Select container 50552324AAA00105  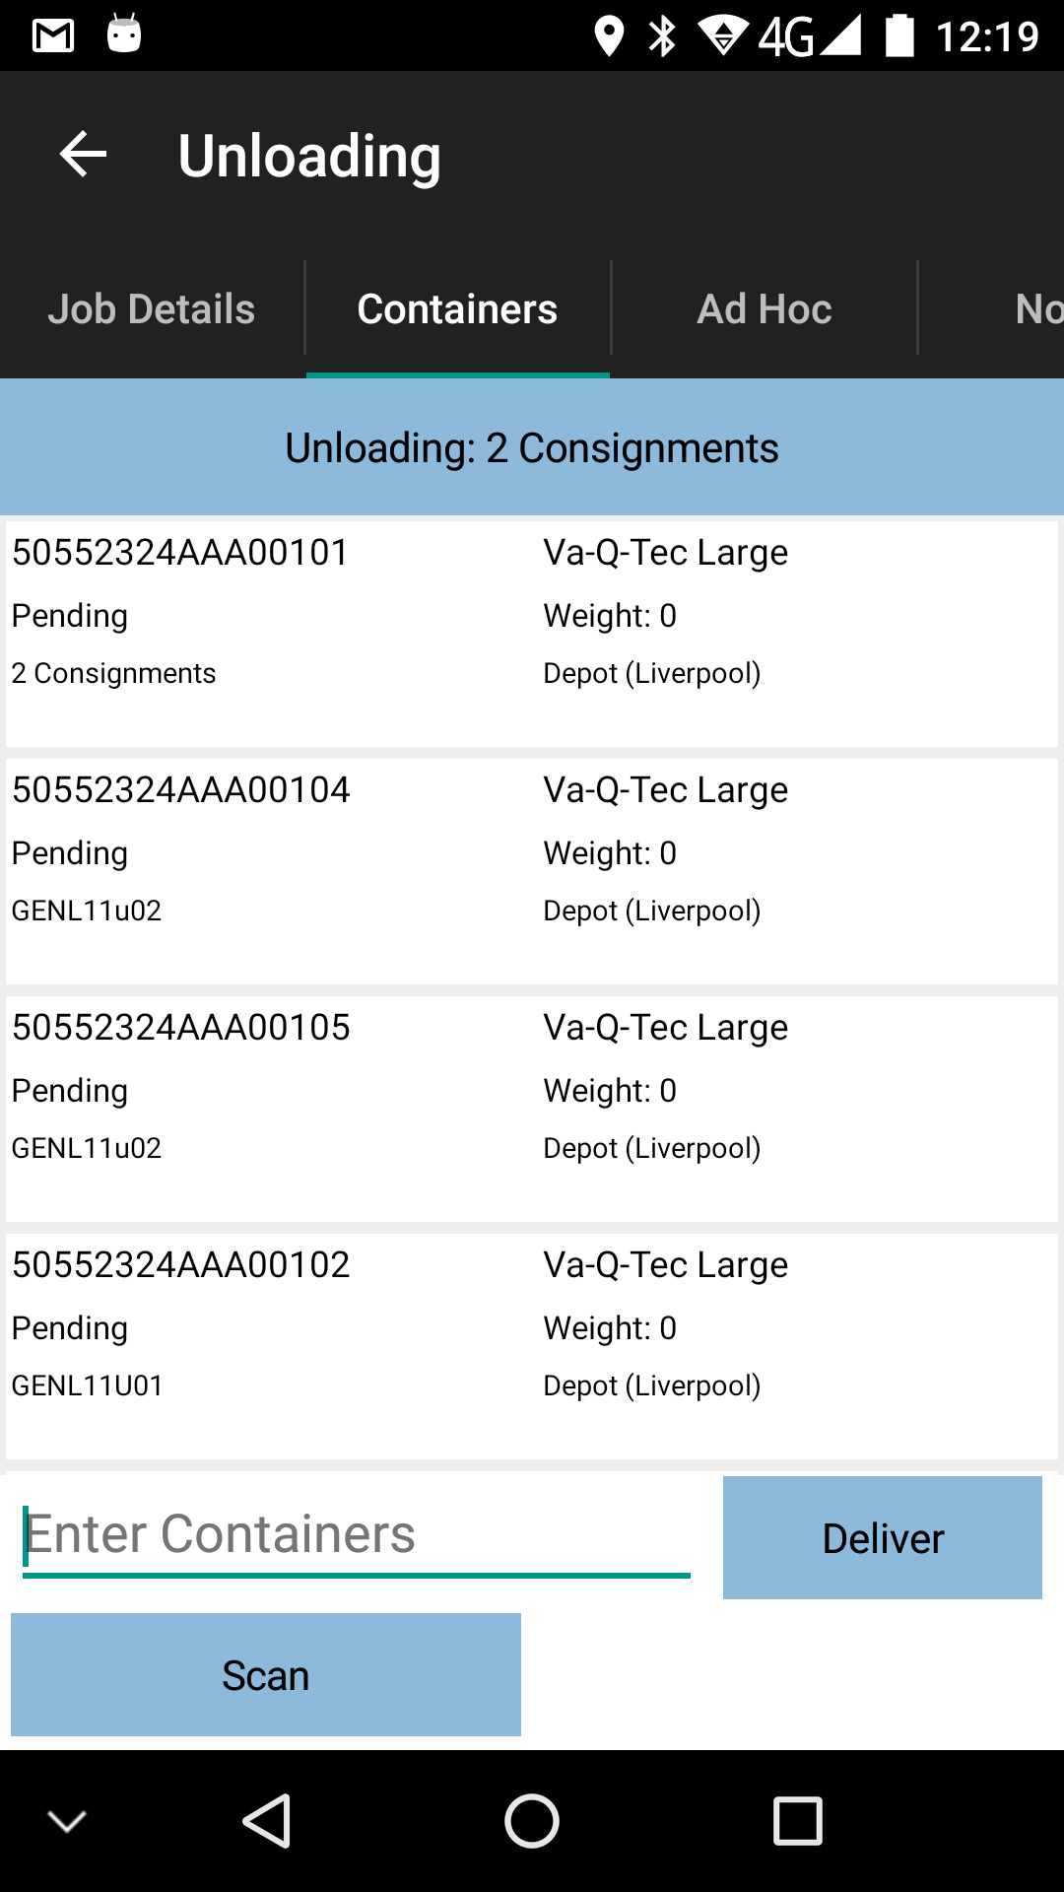[x=532, y=1109]
